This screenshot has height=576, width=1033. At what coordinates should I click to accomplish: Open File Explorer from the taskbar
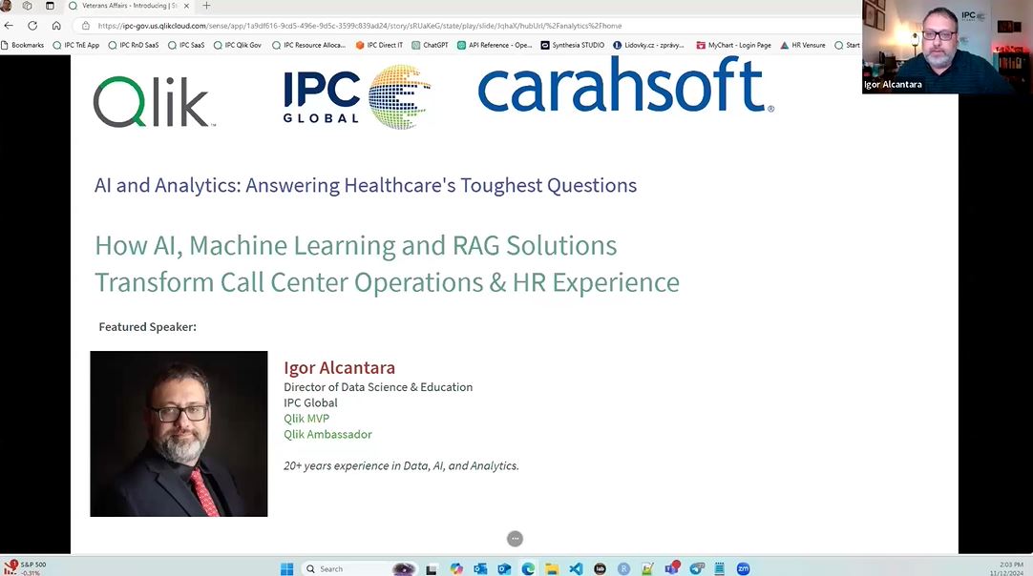tap(552, 568)
